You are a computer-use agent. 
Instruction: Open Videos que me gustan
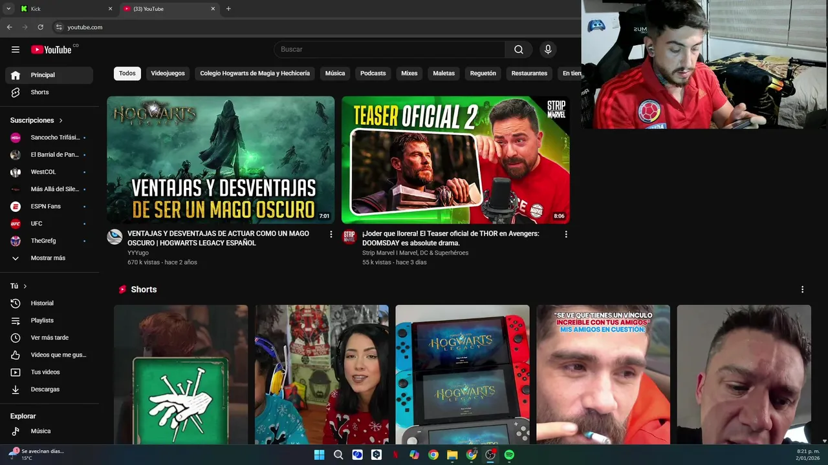coord(49,355)
